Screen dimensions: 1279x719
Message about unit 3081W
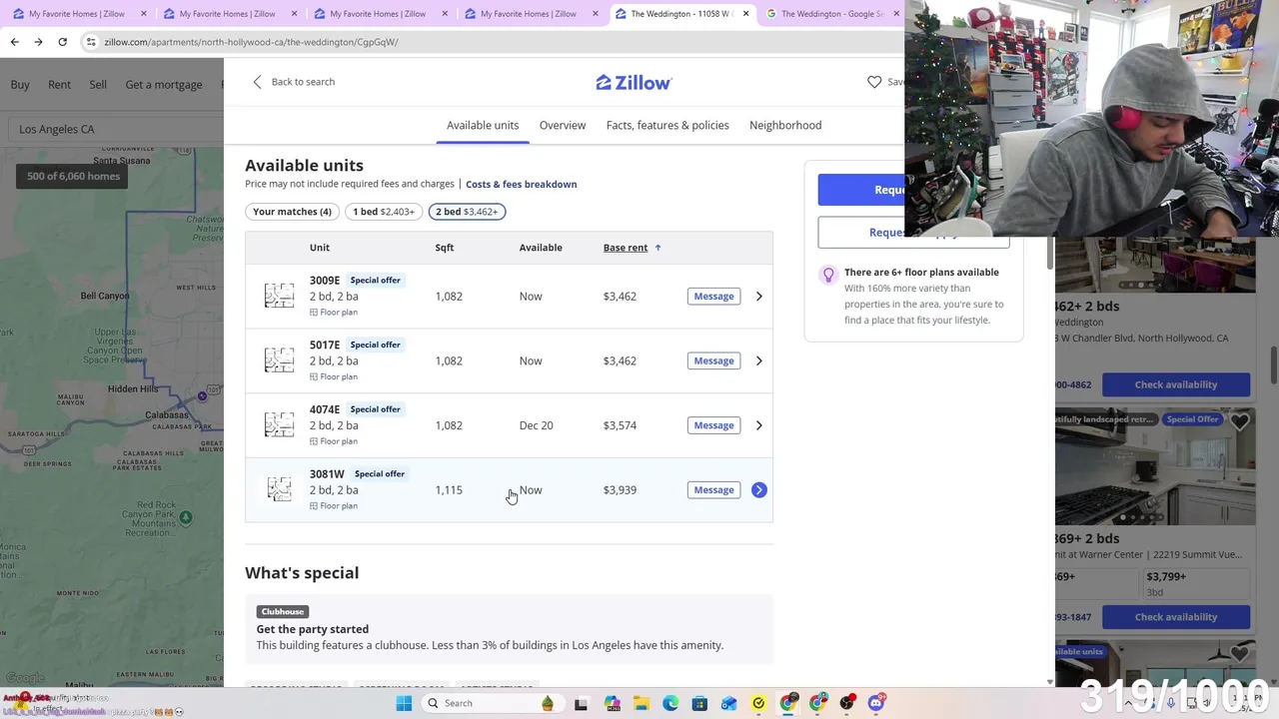tap(713, 489)
